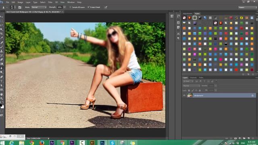Open the layer Opacity dropdown arrow
The width and height of the screenshot is (258, 145).
tap(216, 86)
